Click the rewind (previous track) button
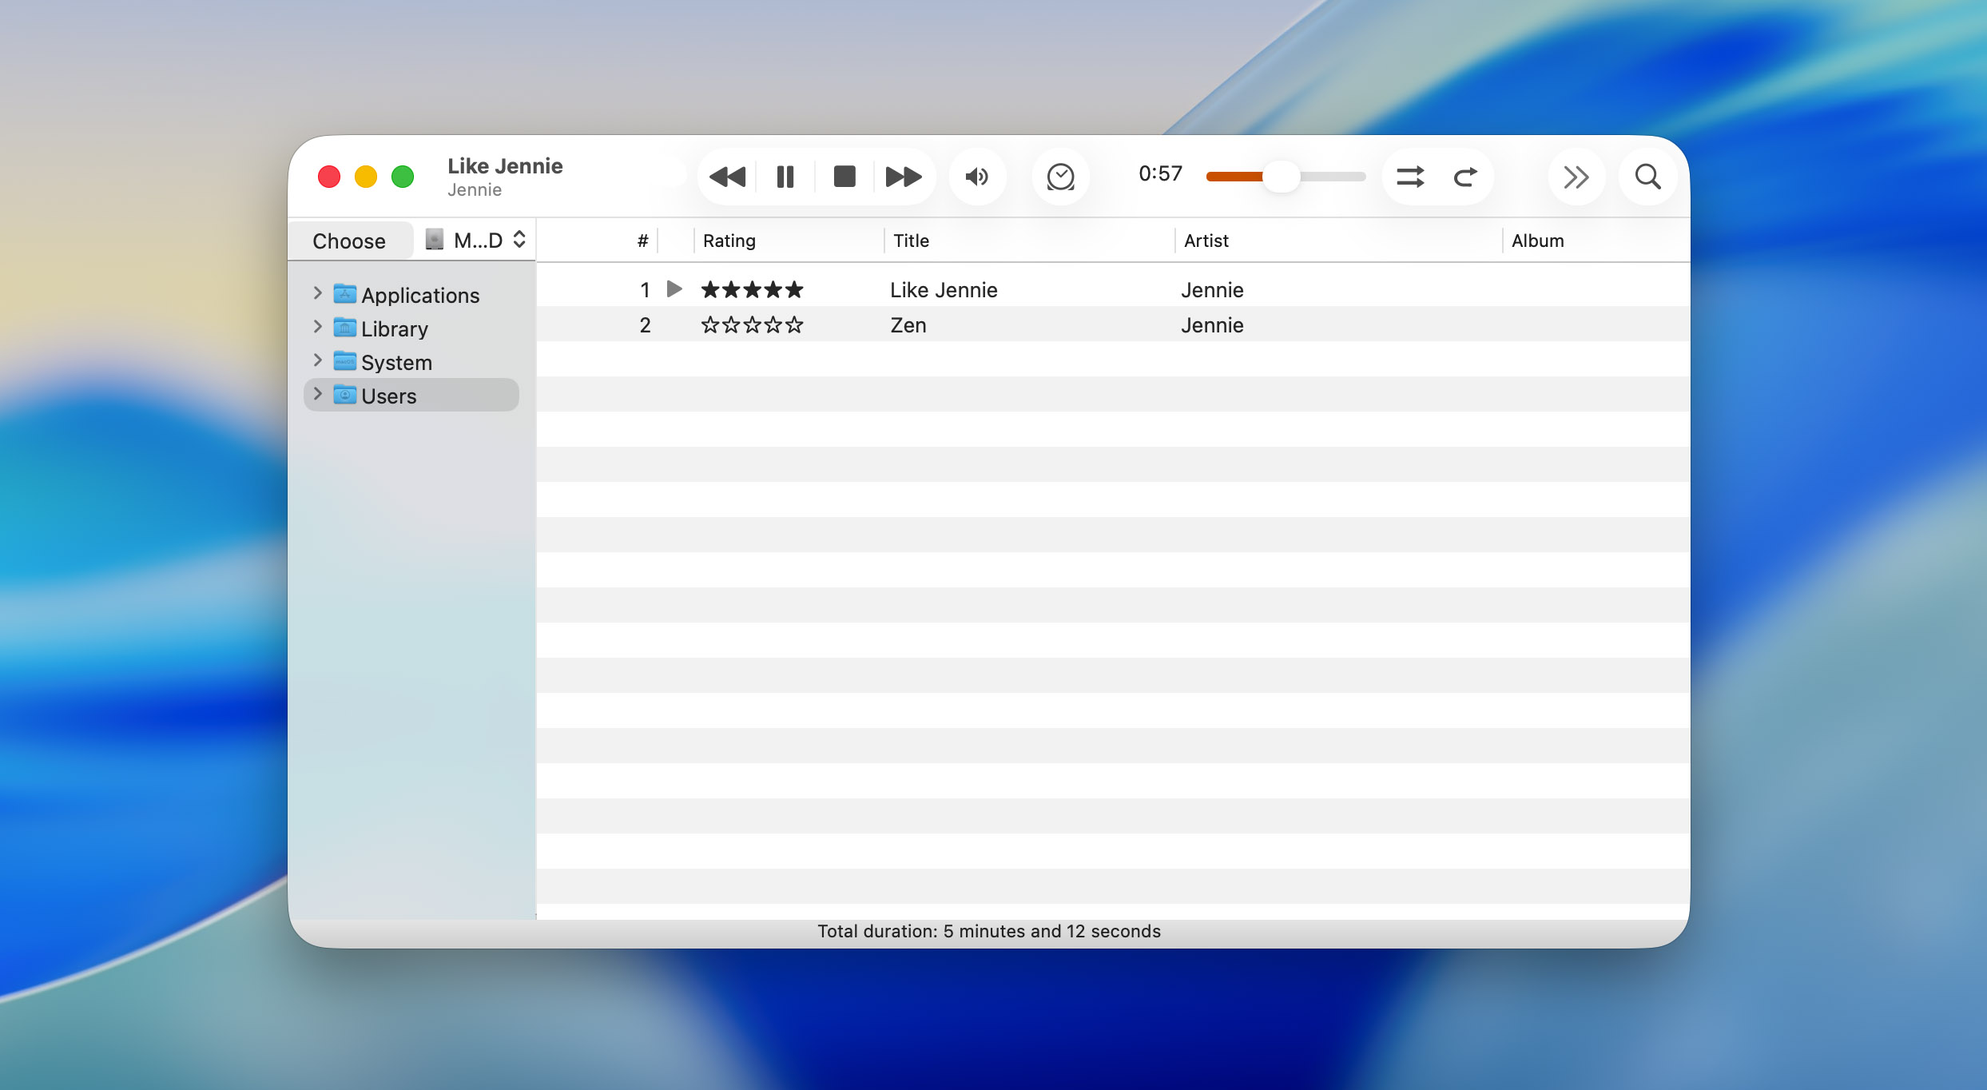This screenshot has height=1090, width=1987. (x=726, y=177)
